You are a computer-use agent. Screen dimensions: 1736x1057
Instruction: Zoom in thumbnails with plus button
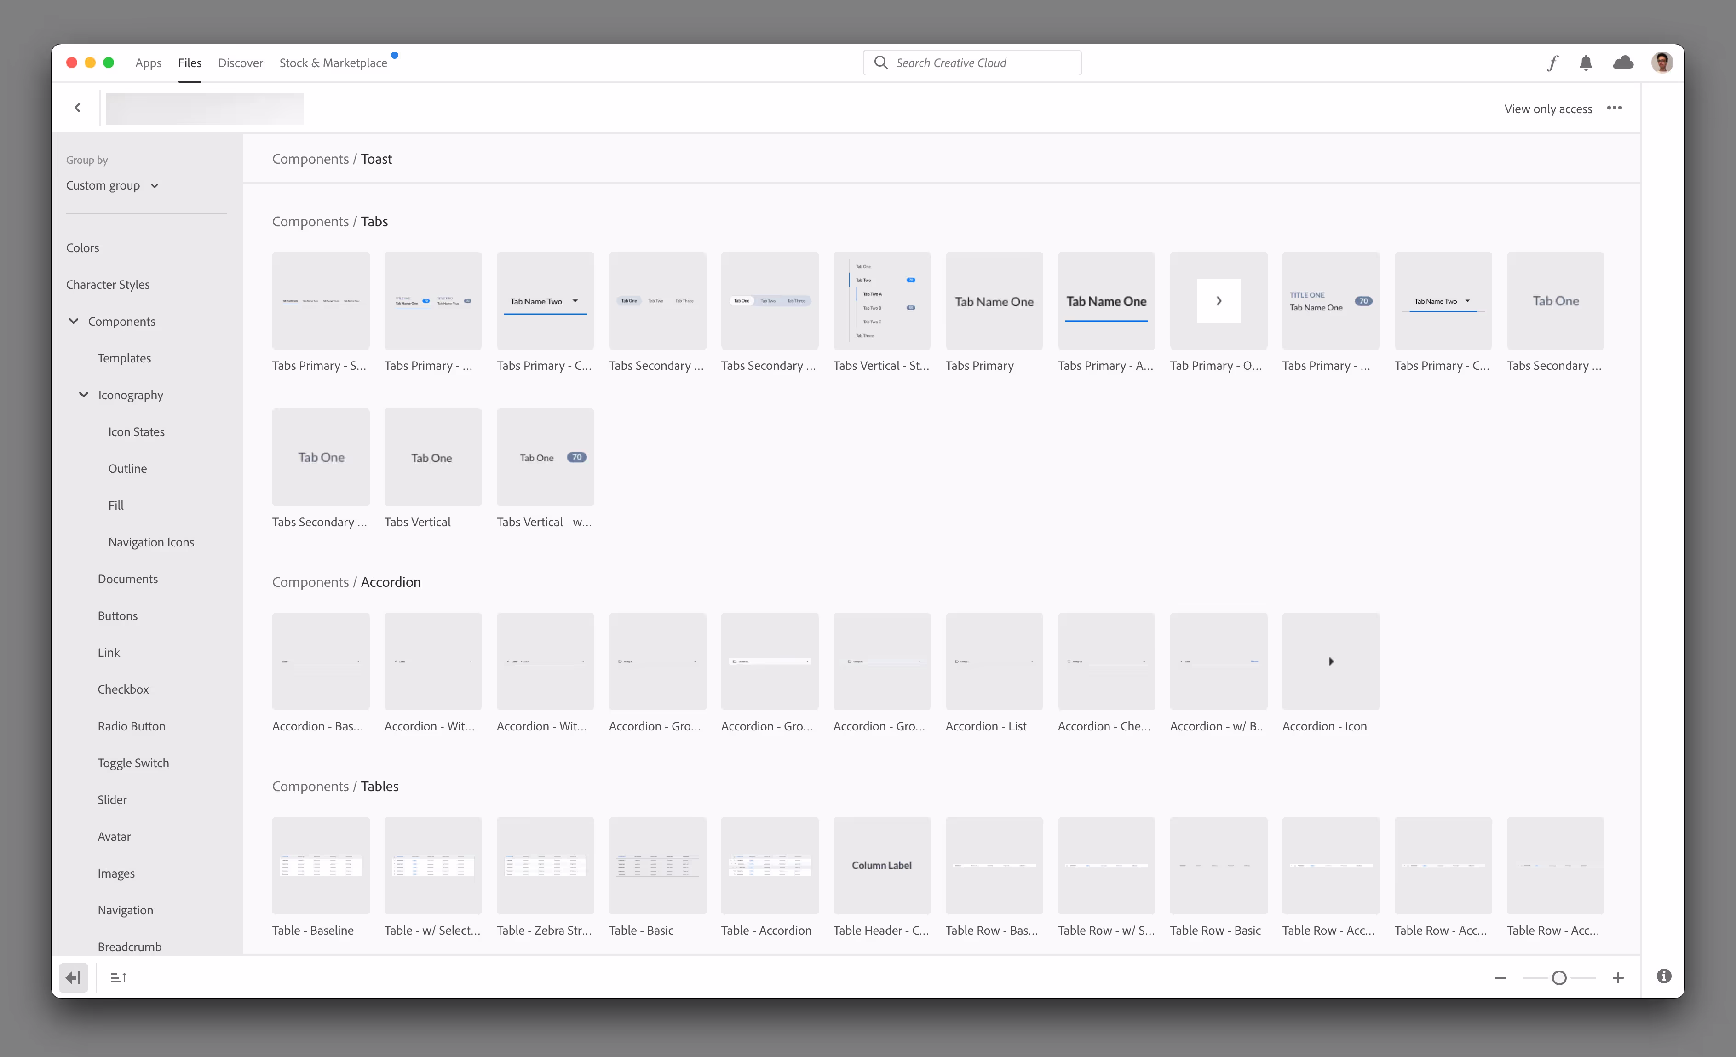pos(1618,978)
